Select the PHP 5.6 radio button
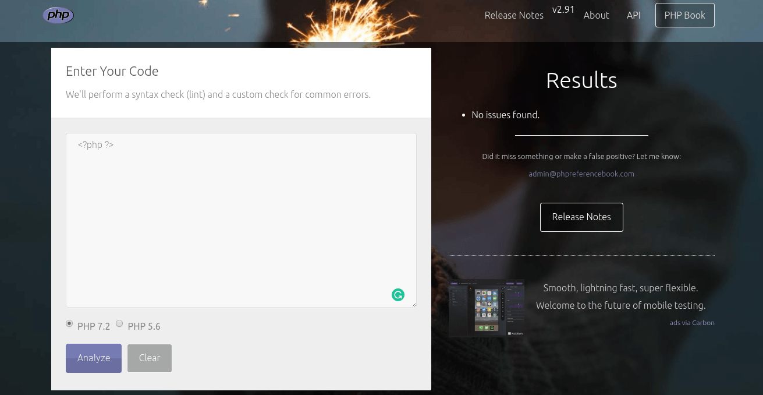Viewport: 763px width, 395px height. pos(119,323)
